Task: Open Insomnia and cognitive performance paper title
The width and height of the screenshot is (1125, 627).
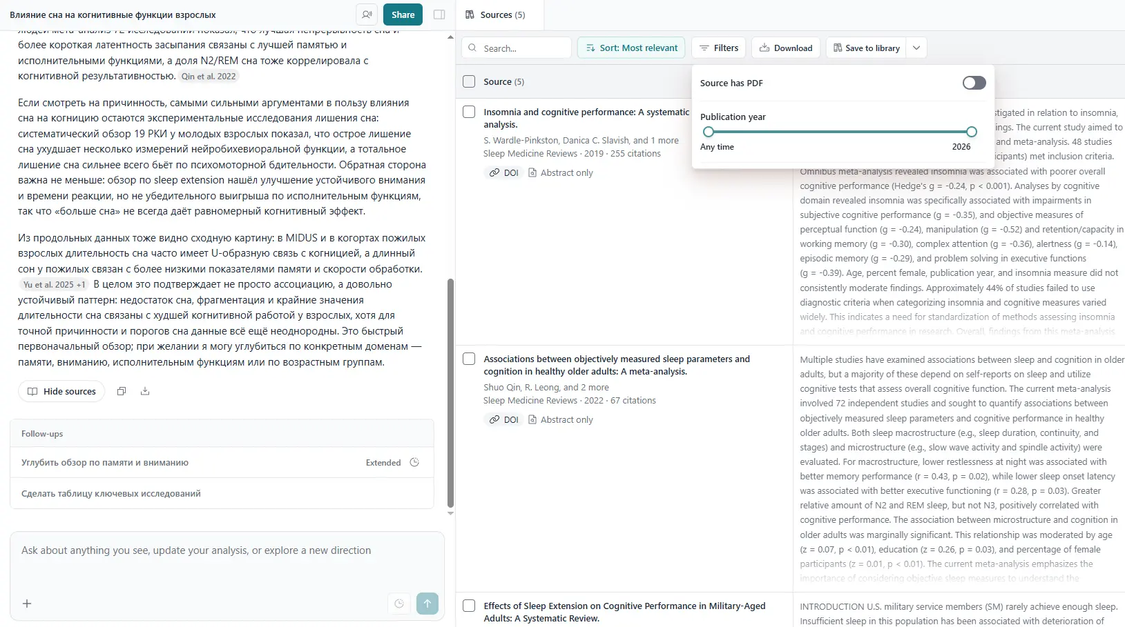Action: click(586, 118)
